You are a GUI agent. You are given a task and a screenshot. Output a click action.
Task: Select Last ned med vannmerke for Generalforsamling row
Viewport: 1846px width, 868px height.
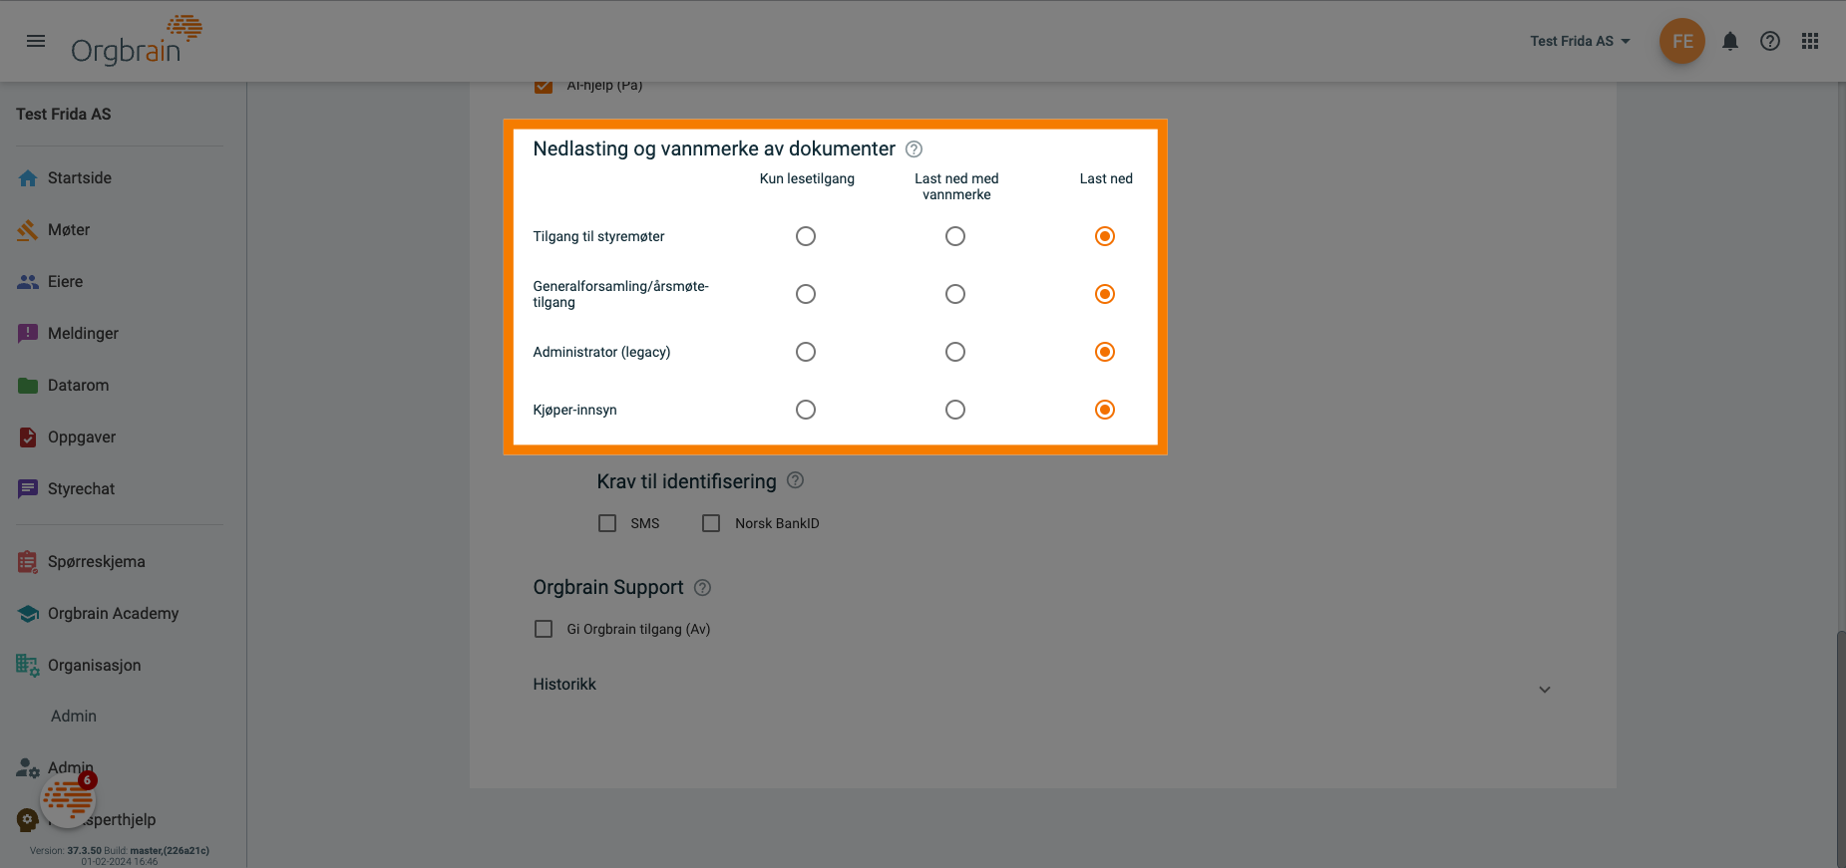click(955, 294)
